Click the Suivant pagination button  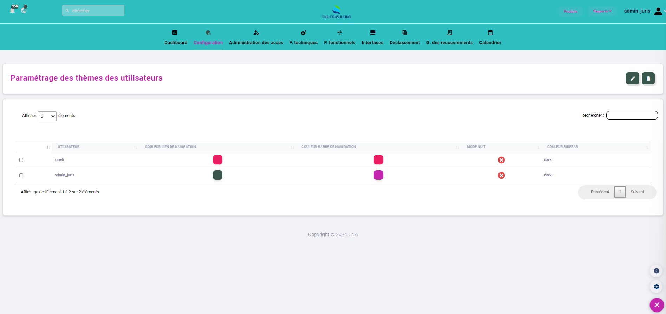[x=637, y=192]
